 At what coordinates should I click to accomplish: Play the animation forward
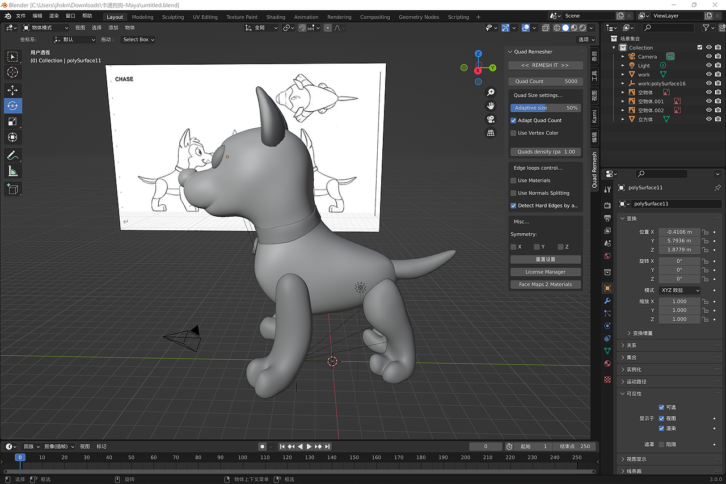click(x=309, y=447)
